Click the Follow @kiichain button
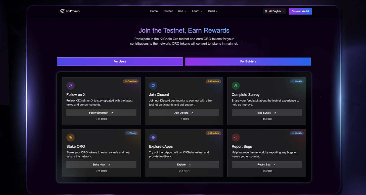The image size is (366, 195). 101,113
